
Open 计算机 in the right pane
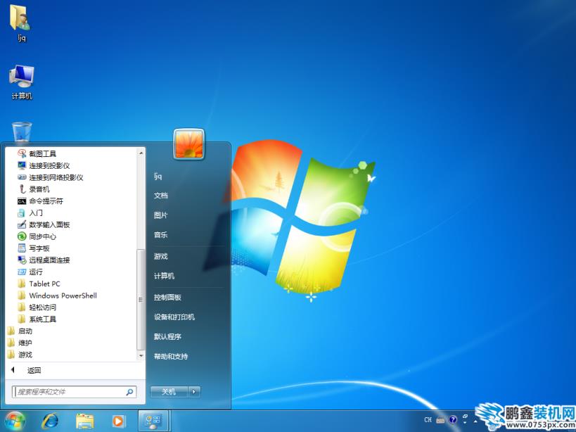(x=164, y=276)
